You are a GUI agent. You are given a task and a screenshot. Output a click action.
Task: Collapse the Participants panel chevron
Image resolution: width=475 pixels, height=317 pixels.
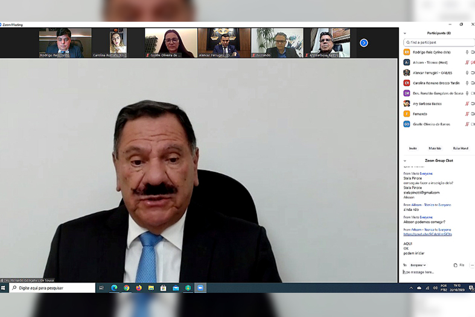click(x=405, y=33)
